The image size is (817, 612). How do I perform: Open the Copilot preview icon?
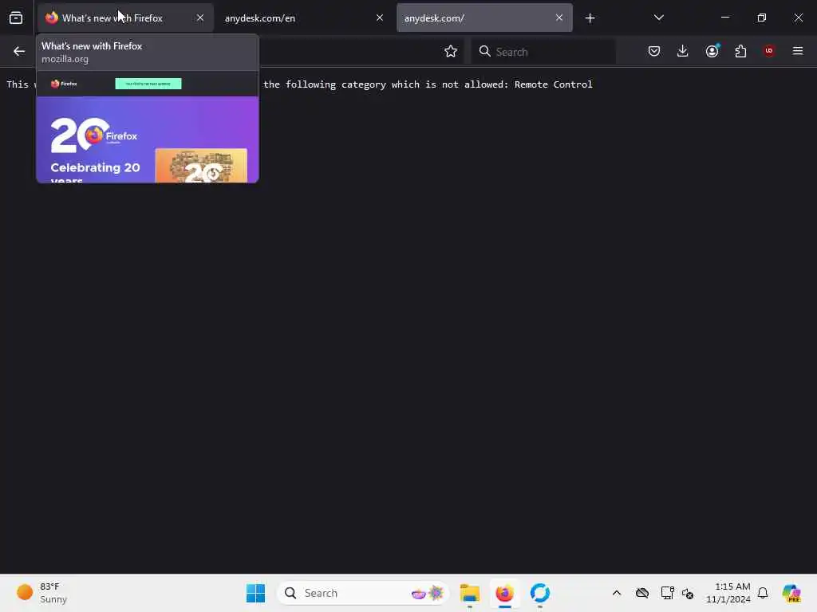pos(791,593)
